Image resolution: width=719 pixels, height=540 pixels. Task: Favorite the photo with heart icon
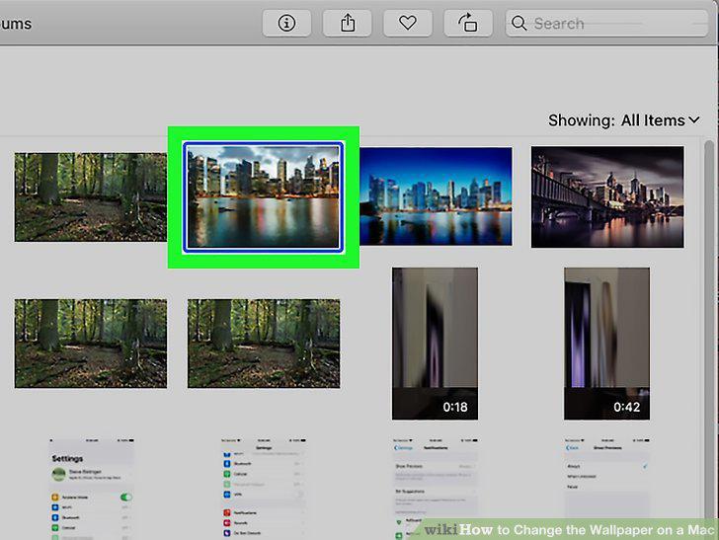coord(408,23)
